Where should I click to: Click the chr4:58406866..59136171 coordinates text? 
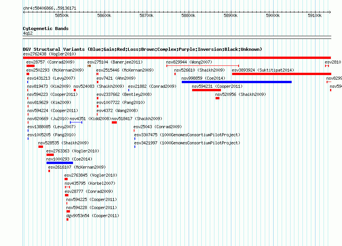pos(50,8)
